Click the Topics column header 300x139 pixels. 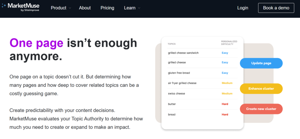pyautogui.click(x=171, y=44)
